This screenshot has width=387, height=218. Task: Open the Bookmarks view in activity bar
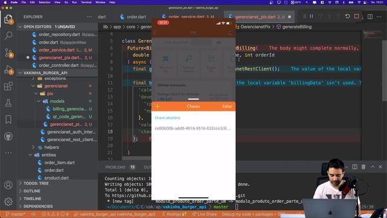[8, 119]
